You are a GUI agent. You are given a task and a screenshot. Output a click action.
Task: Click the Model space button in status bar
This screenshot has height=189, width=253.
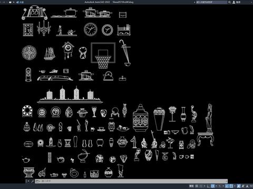[x=191, y=186]
